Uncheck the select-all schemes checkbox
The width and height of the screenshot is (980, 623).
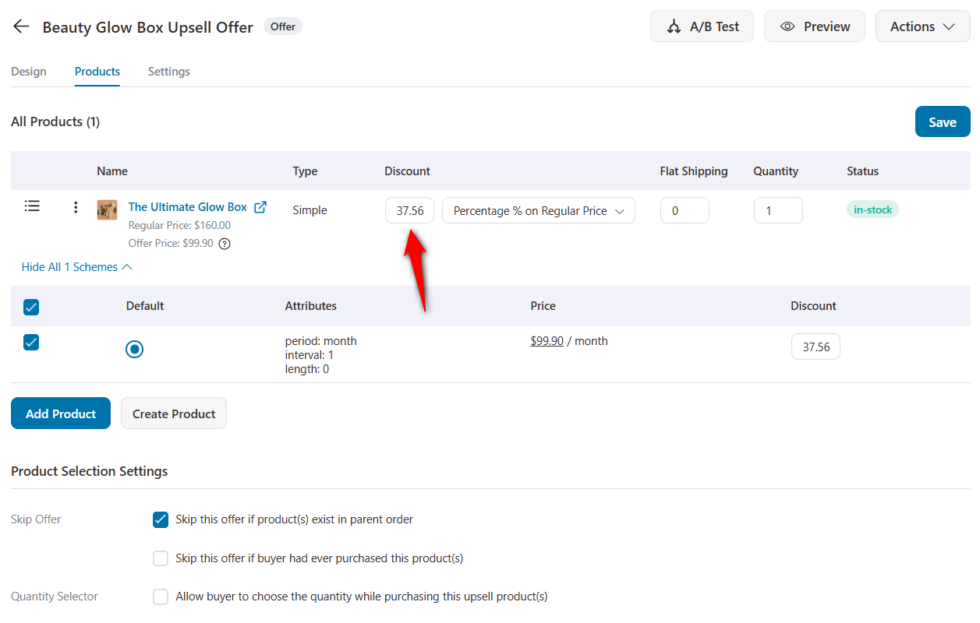click(30, 307)
